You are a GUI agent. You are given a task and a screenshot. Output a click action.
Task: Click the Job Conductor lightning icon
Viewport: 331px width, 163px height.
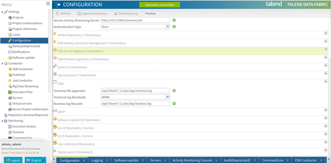[x=10, y=80]
